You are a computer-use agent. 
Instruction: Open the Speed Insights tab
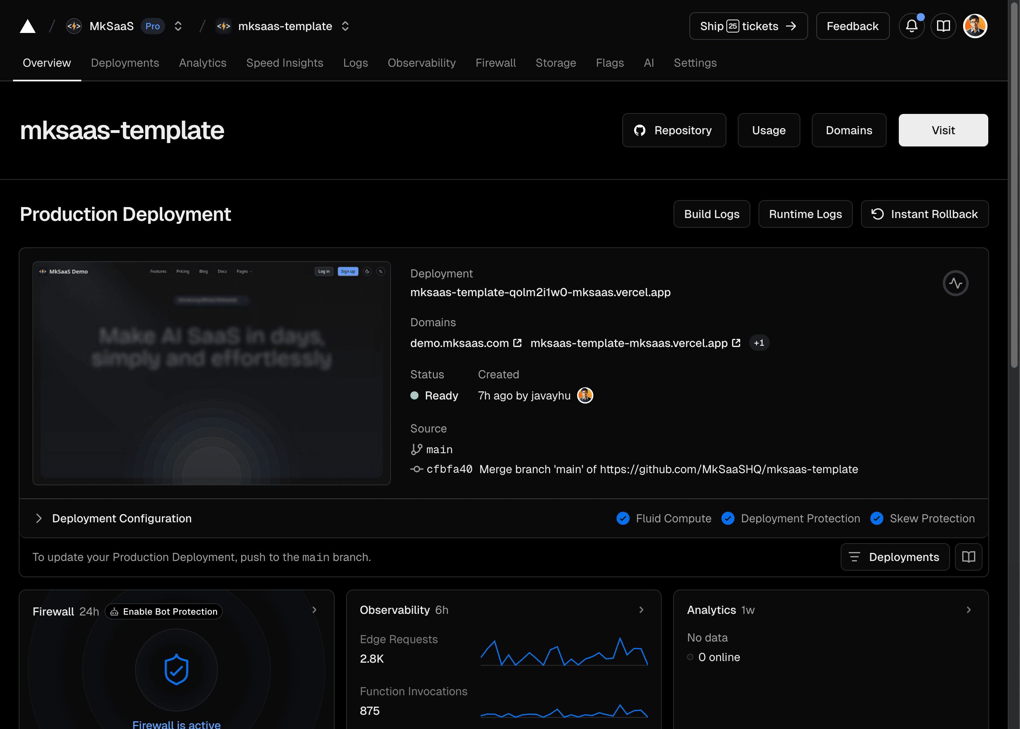[x=285, y=63]
